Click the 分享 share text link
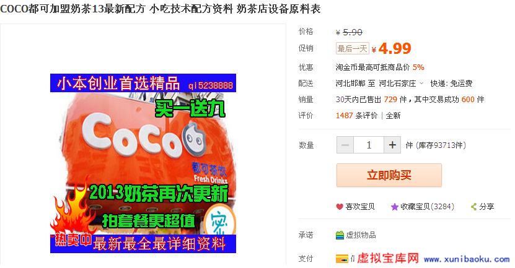This screenshot has height=268, width=515. [486, 207]
